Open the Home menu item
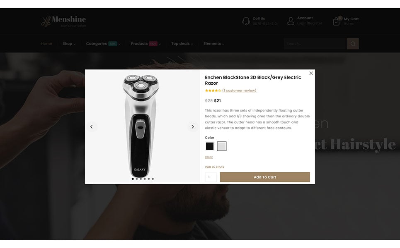 point(46,44)
